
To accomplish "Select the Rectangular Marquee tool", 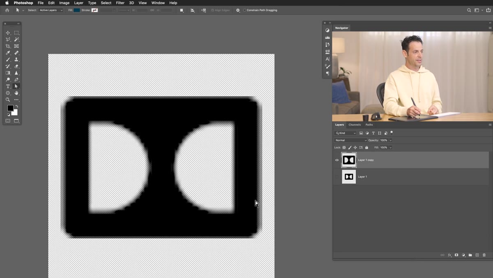I will [16, 33].
